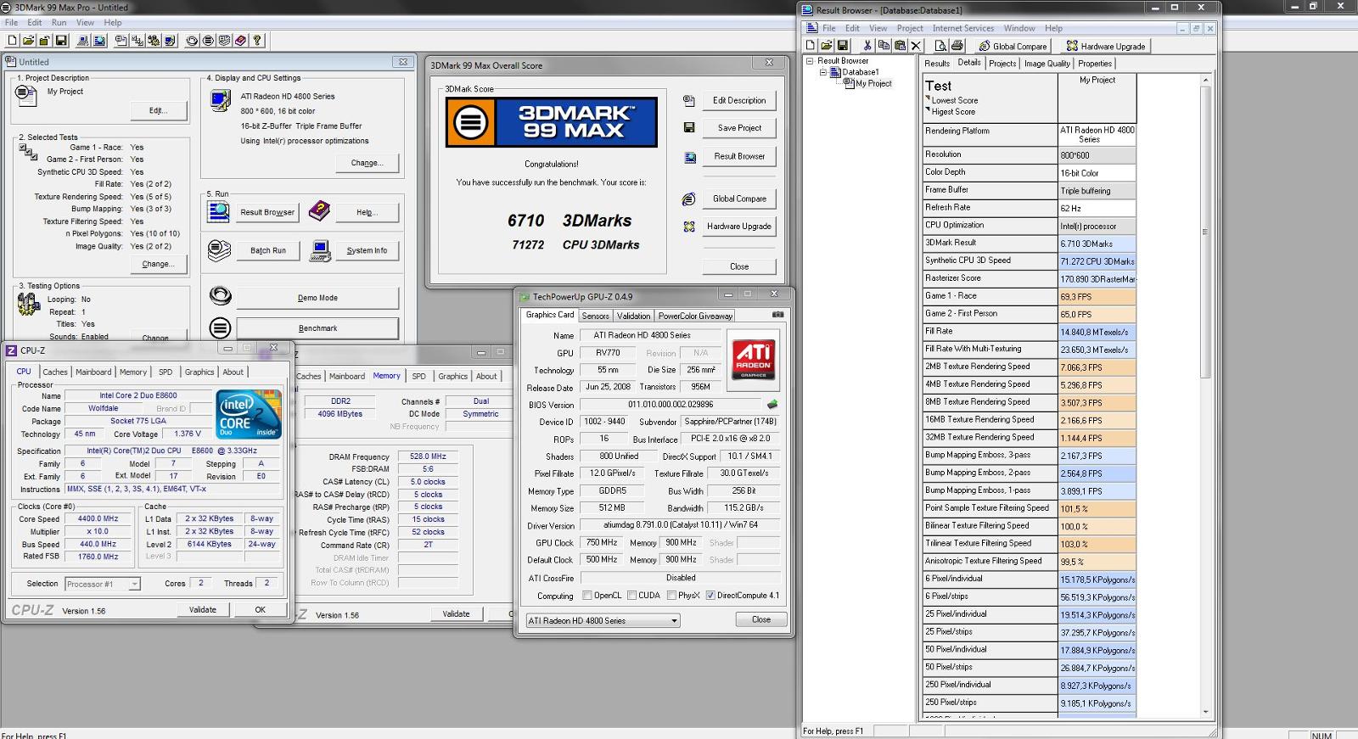Click Open project folder icon in 3DMark toolbar
This screenshot has height=739, width=1358.
click(28, 40)
